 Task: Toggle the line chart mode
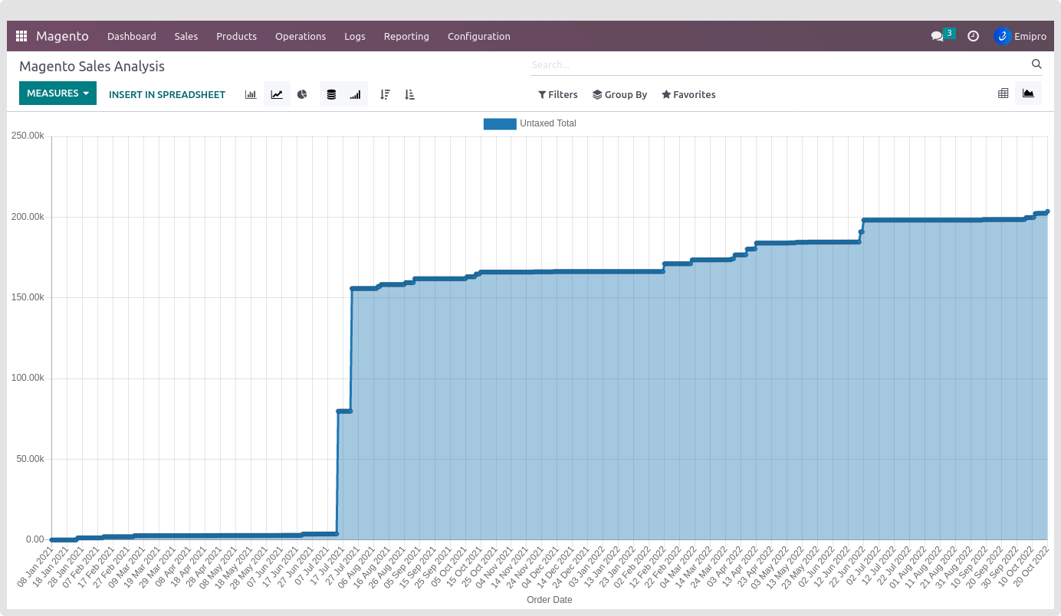277,94
